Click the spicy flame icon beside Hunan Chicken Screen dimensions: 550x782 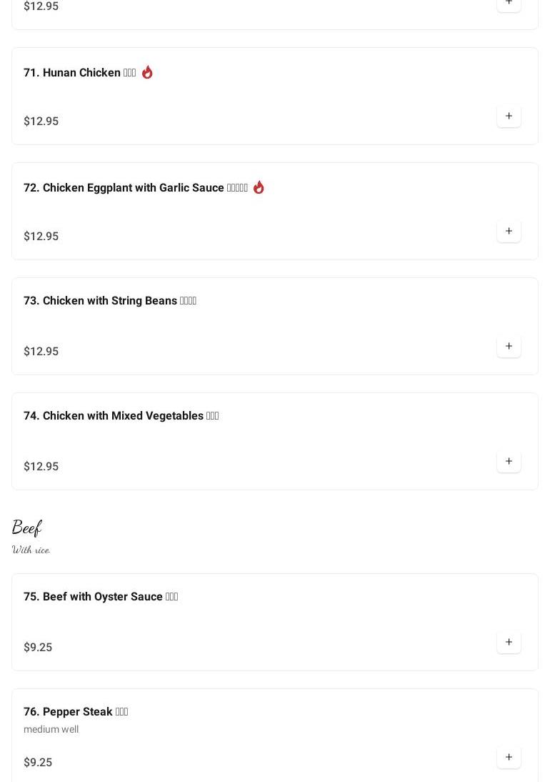click(147, 72)
